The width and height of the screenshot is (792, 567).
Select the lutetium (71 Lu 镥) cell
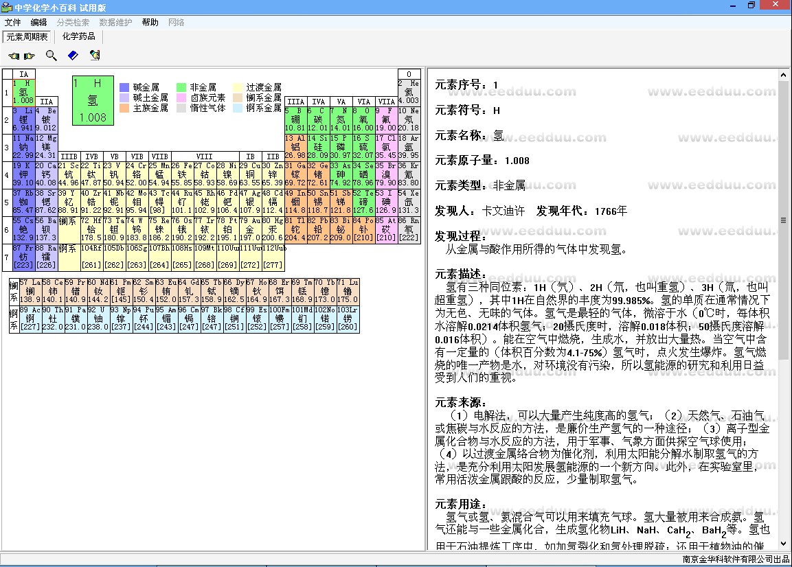click(348, 291)
